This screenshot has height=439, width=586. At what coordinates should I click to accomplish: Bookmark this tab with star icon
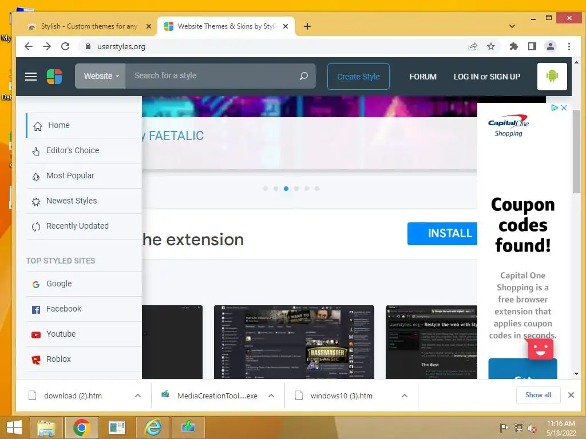click(x=491, y=46)
